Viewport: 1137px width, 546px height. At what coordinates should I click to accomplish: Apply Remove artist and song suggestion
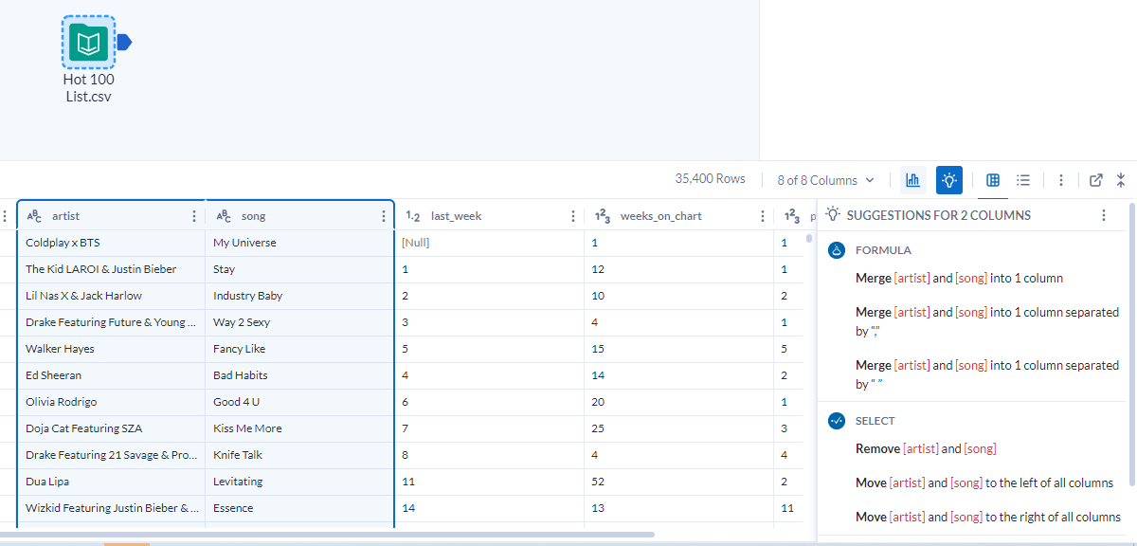tap(926, 448)
